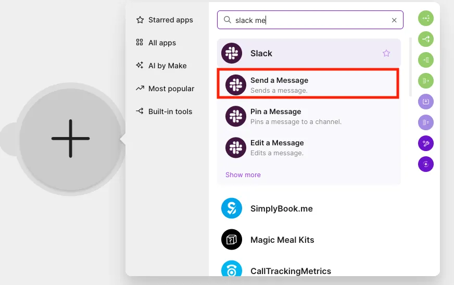The image size is (454, 285).
Task: Show Most popular apps
Action: tap(165, 89)
